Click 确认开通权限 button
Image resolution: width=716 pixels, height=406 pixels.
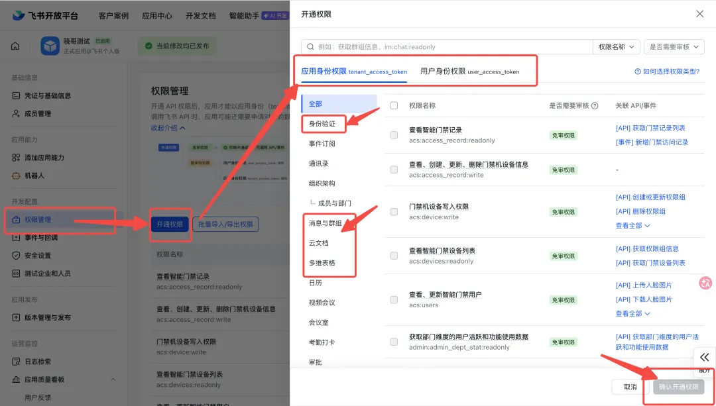coord(679,387)
